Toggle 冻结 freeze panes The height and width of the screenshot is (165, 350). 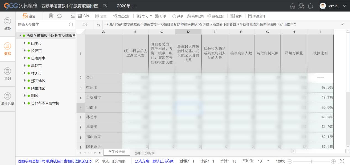coord(83,16)
